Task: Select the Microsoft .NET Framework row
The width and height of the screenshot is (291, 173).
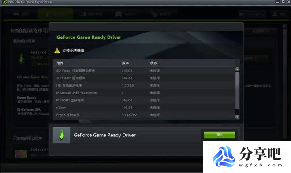Action: (x=144, y=93)
